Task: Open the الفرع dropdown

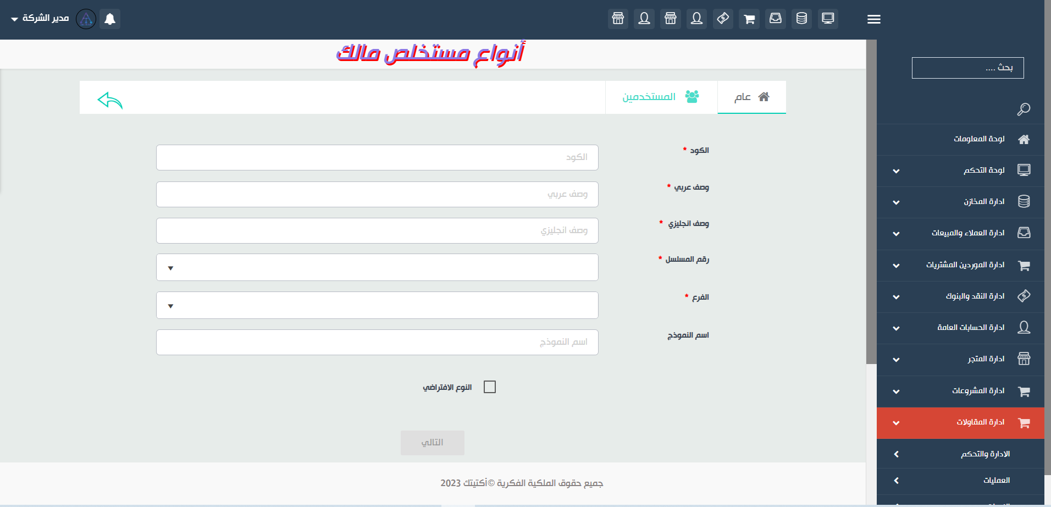Action: 377,305
